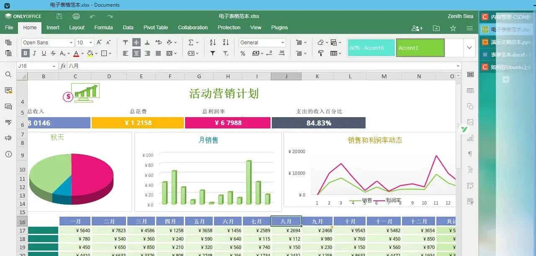This screenshot has width=536, height=256.
Task: Click the Print file button
Action: click(75, 16)
